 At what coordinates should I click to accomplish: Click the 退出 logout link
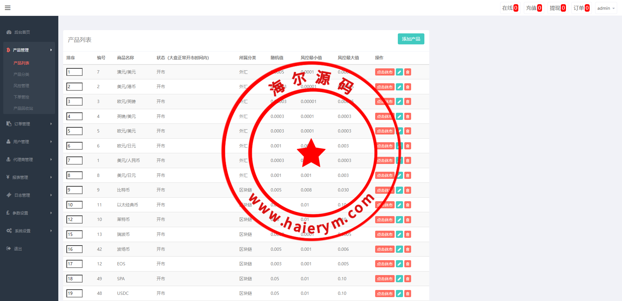coord(18,249)
